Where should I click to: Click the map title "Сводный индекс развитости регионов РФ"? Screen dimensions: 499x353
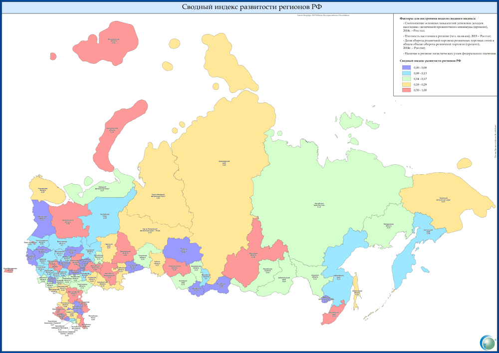coord(250,6)
